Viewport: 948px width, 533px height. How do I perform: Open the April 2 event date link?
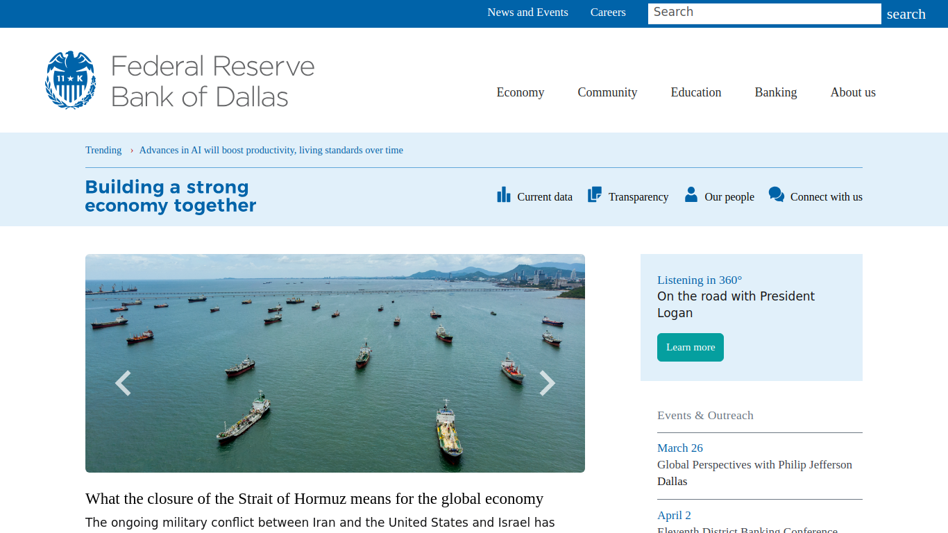tap(674, 516)
